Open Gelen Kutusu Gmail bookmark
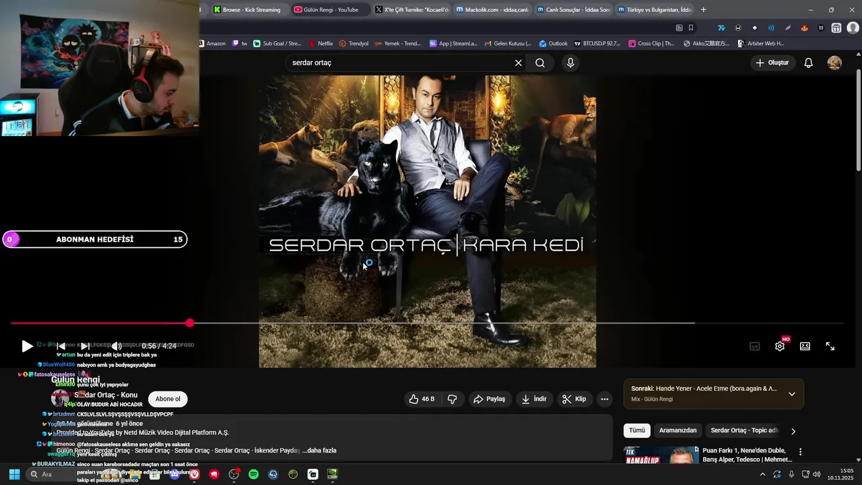Screen dimensions: 862x485 coord(506,44)
